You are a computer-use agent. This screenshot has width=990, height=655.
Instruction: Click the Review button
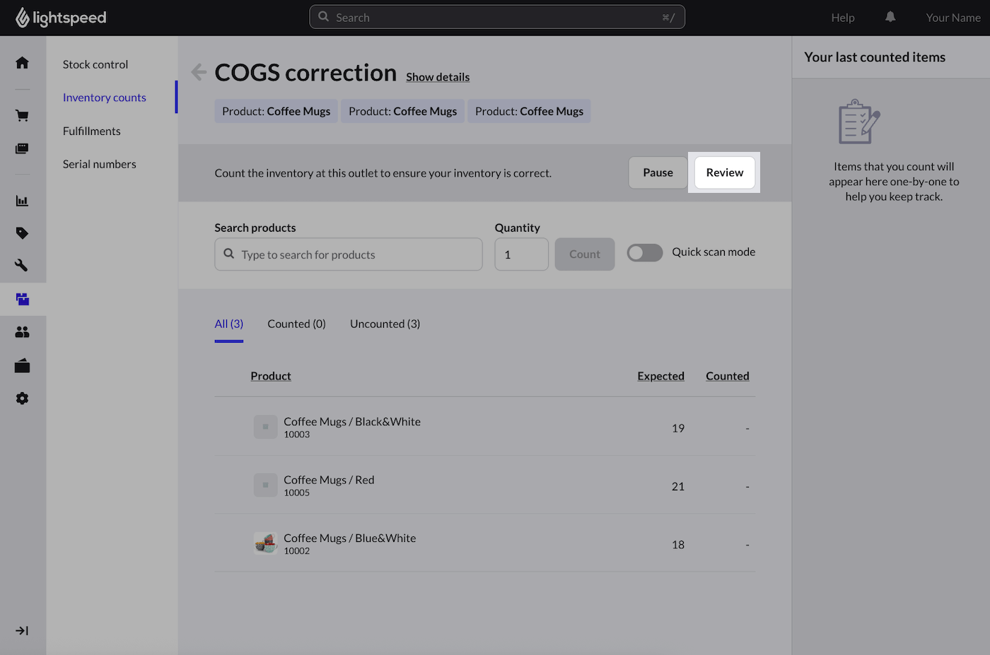(725, 172)
